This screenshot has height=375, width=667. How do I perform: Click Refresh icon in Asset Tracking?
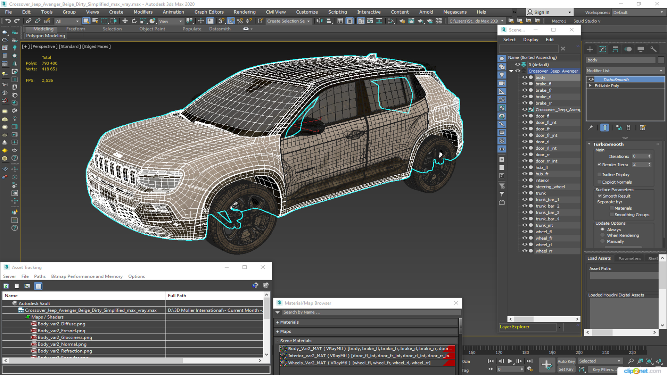[x=6, y=286]
